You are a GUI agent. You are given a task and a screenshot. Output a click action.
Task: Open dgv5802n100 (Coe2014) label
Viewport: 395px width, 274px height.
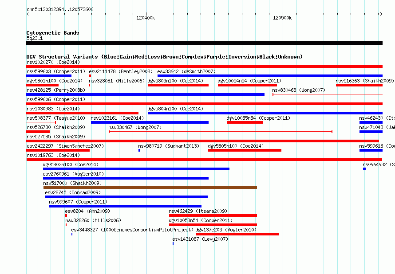[71, 164]
